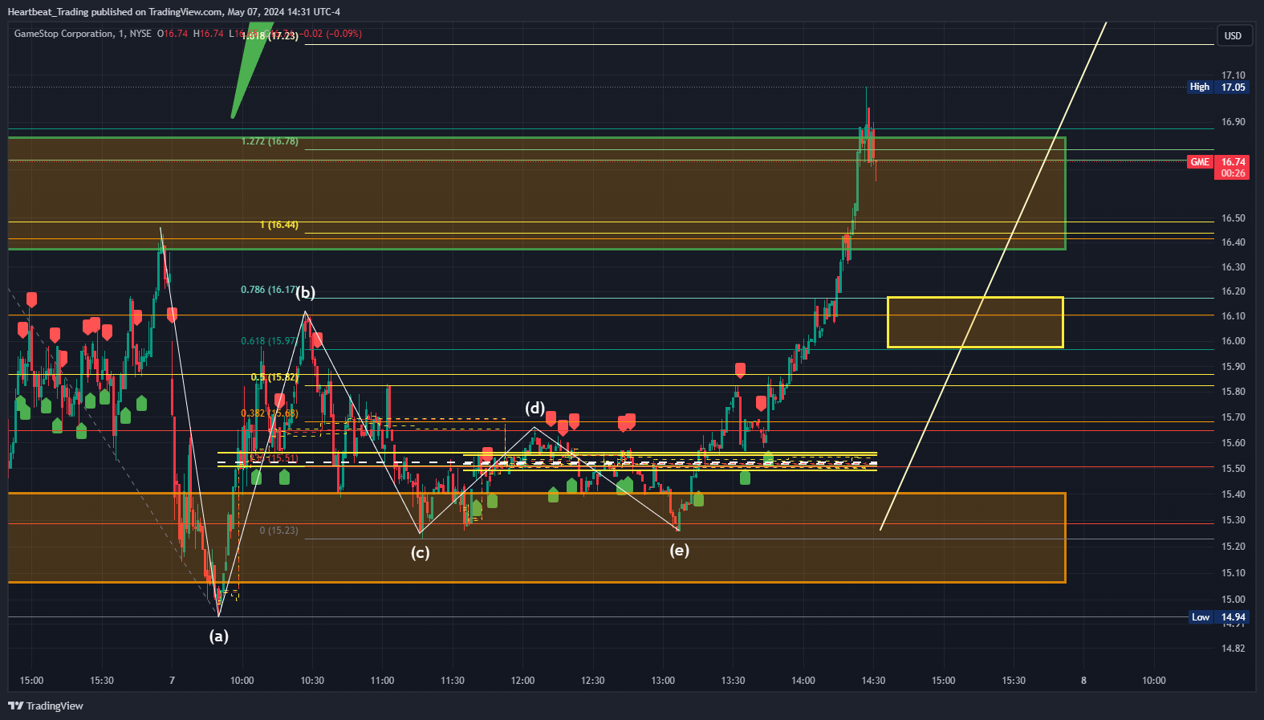Viewport: 1264px width, 720px height.
Task: Click the 13:00 time axis label
Action: click(663, 681)
